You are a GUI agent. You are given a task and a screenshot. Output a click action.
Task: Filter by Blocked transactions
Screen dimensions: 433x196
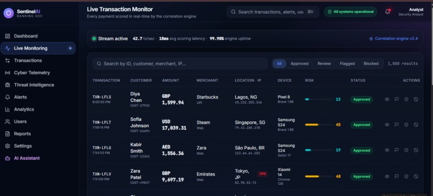click(x=371, y=63)
